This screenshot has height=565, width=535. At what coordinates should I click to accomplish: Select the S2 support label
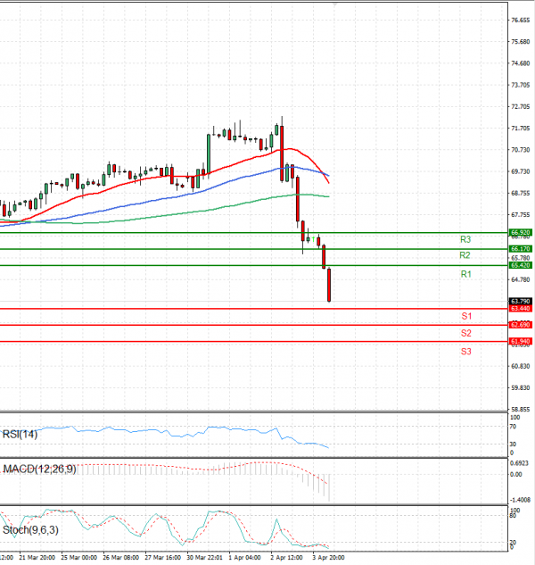tap(466, 333)
